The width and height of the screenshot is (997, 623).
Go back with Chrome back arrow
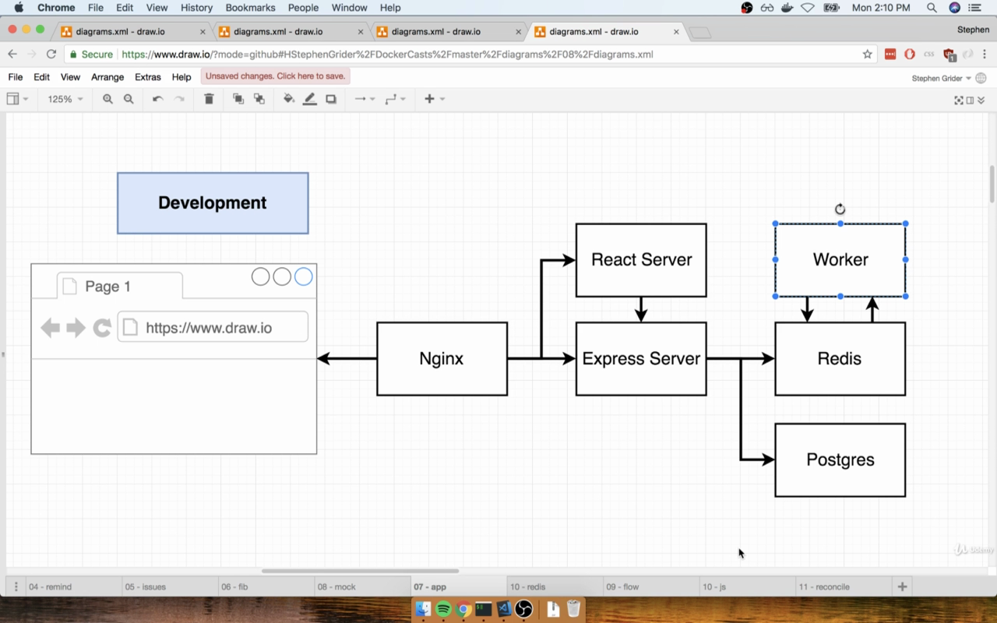point(12,55)
